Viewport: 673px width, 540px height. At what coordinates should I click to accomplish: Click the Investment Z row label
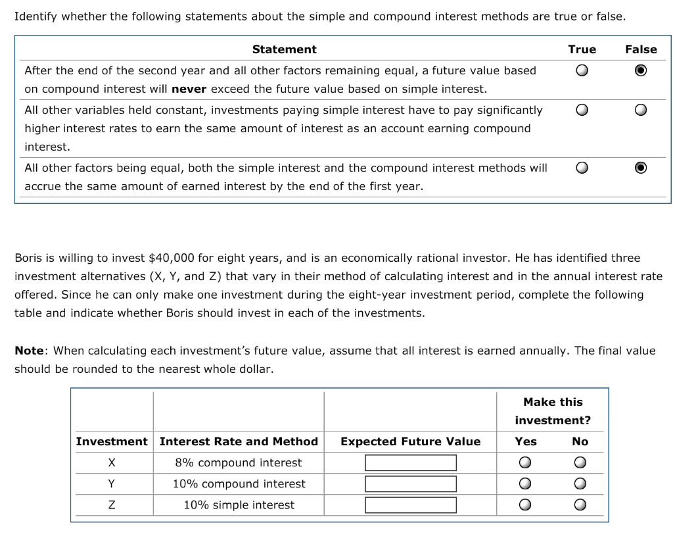tap(112, 504)
